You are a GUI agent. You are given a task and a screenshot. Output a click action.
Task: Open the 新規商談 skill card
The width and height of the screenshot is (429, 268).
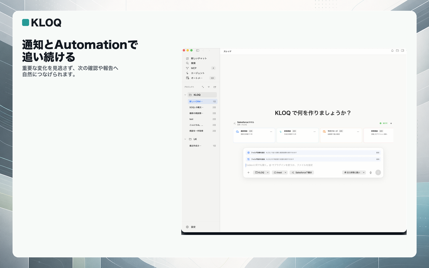coord(298,135)
